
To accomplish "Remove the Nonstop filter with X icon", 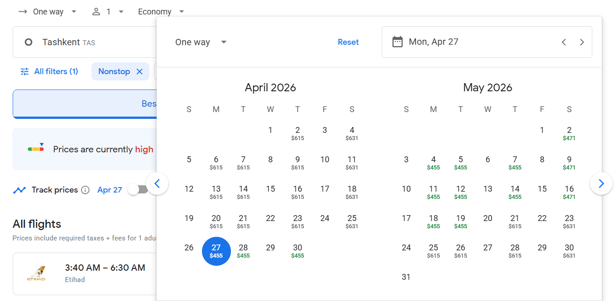I will pos(139,71).
